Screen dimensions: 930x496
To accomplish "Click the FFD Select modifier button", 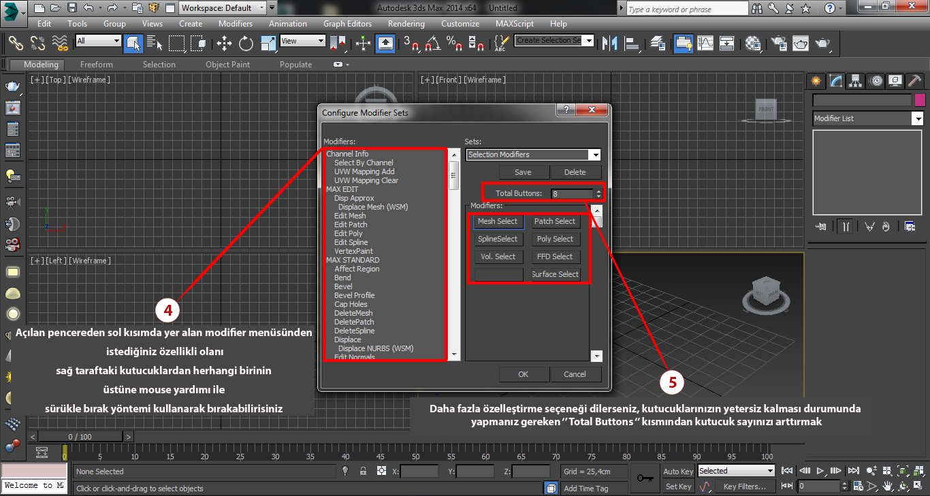I will click(x=555, y=257).
